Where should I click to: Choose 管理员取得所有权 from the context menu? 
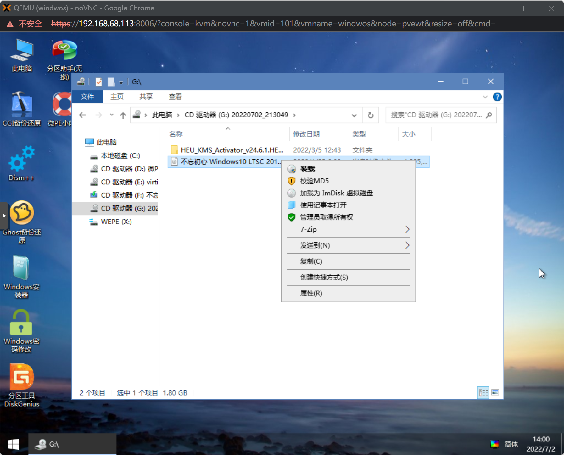348,217
